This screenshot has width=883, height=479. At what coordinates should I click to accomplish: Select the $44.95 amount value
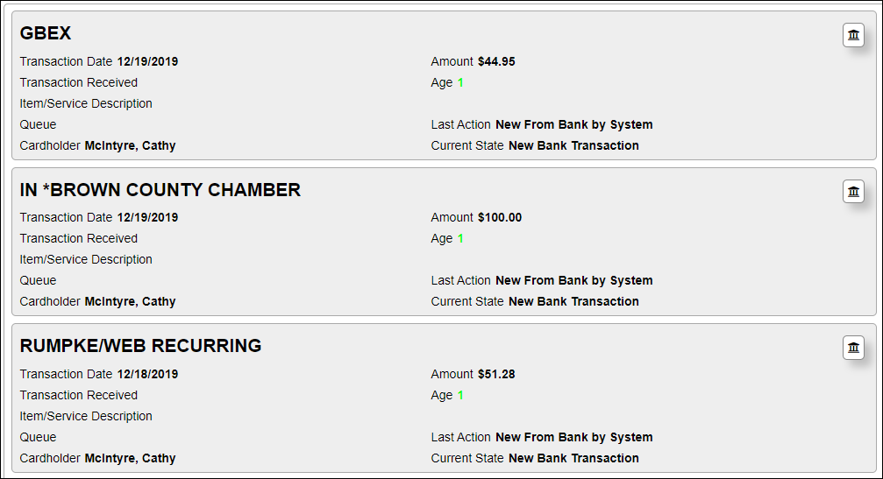click(496, 61)
